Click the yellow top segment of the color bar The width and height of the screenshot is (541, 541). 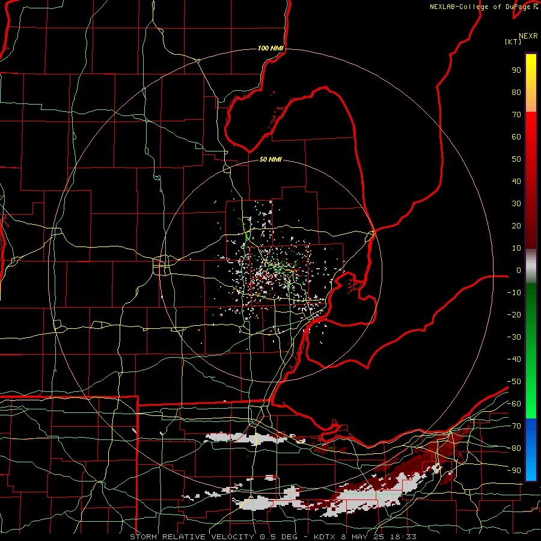point(531,83)
